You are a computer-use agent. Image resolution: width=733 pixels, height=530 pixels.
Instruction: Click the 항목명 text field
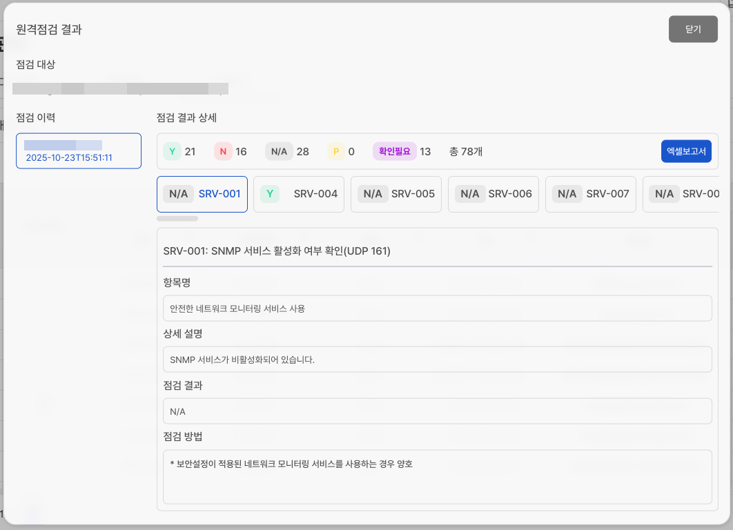click(x=437, y=308)
